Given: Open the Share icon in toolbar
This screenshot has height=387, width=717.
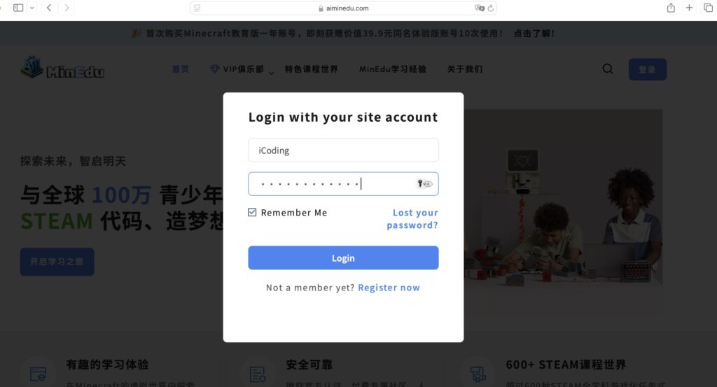Looking at the screenshot, I should click(671, 8).
